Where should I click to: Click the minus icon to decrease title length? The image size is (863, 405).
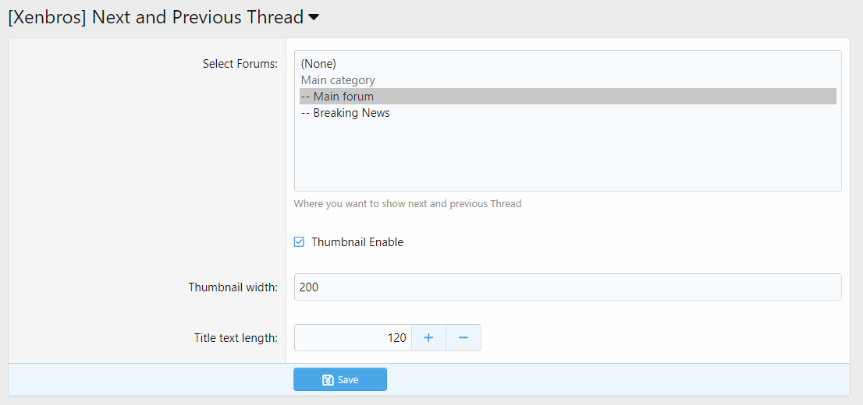click(463, 338)
